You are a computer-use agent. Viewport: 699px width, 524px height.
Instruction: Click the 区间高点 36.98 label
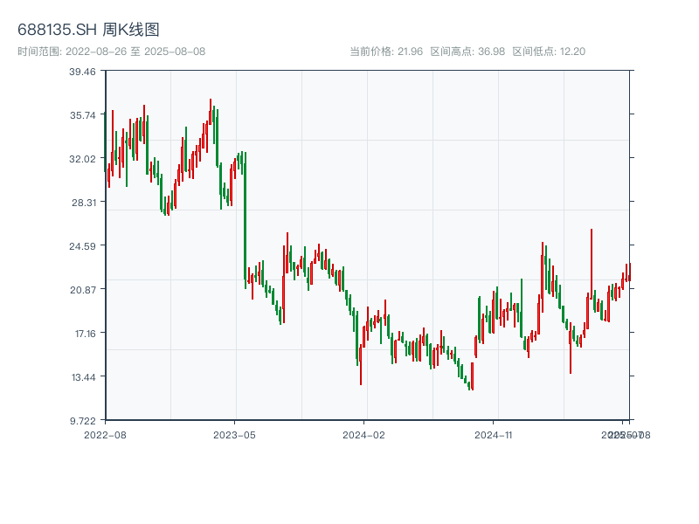pos(467,52)
